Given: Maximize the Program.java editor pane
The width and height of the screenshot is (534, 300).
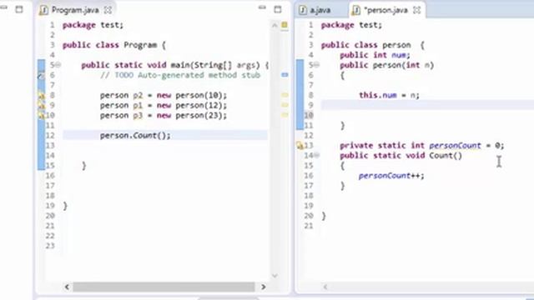Looking at the screenshot, I should pyautogui.click(x=278, y=9).
